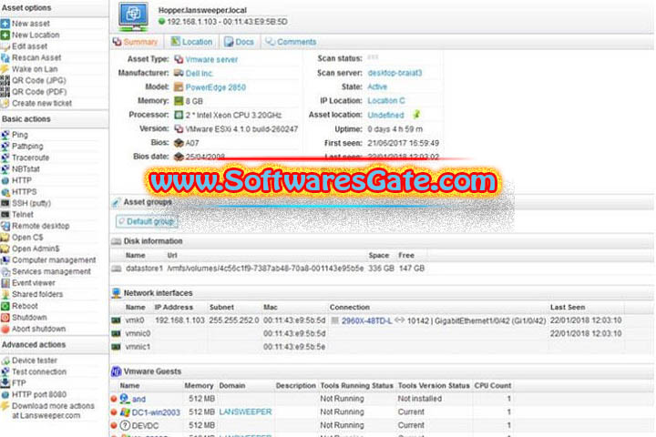656x437 pixels.
Task: Click HTTP port 8080 action
Action: pyautogui.click(x=39, y=394)
